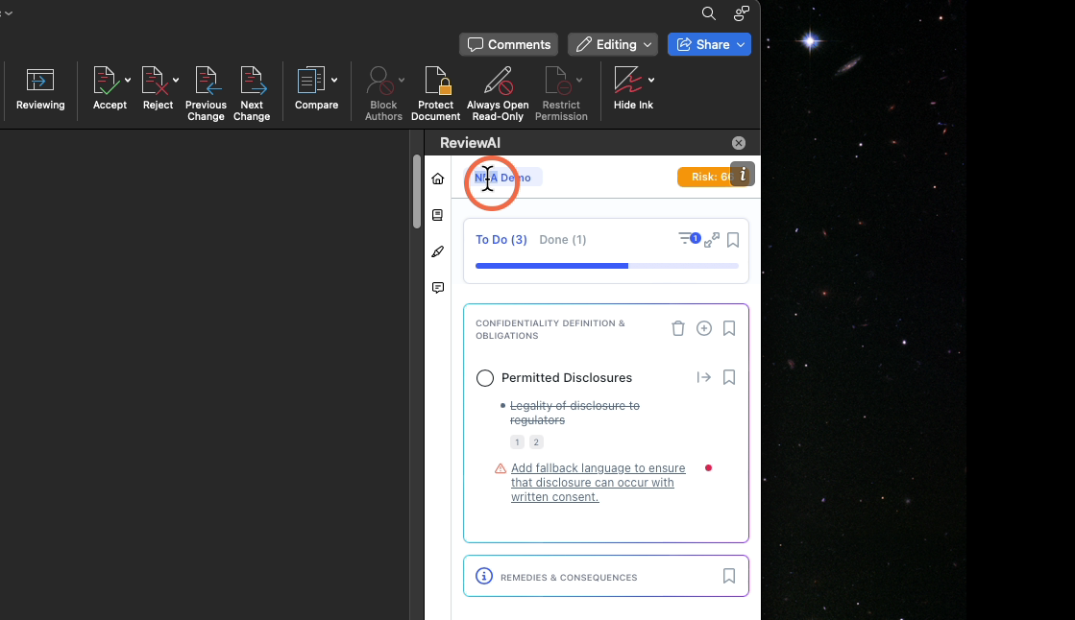Click the Risk score badge
The height and width of the screenshot is (620, 1075).
coord(705,177)
